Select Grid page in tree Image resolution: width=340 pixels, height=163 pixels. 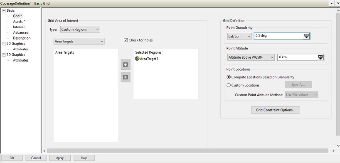tap(17, 16)
